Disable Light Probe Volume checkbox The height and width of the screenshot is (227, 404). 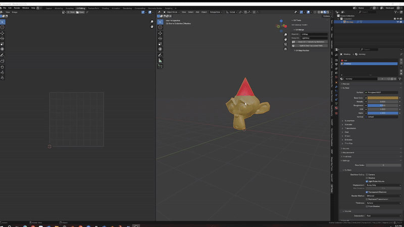367,182
